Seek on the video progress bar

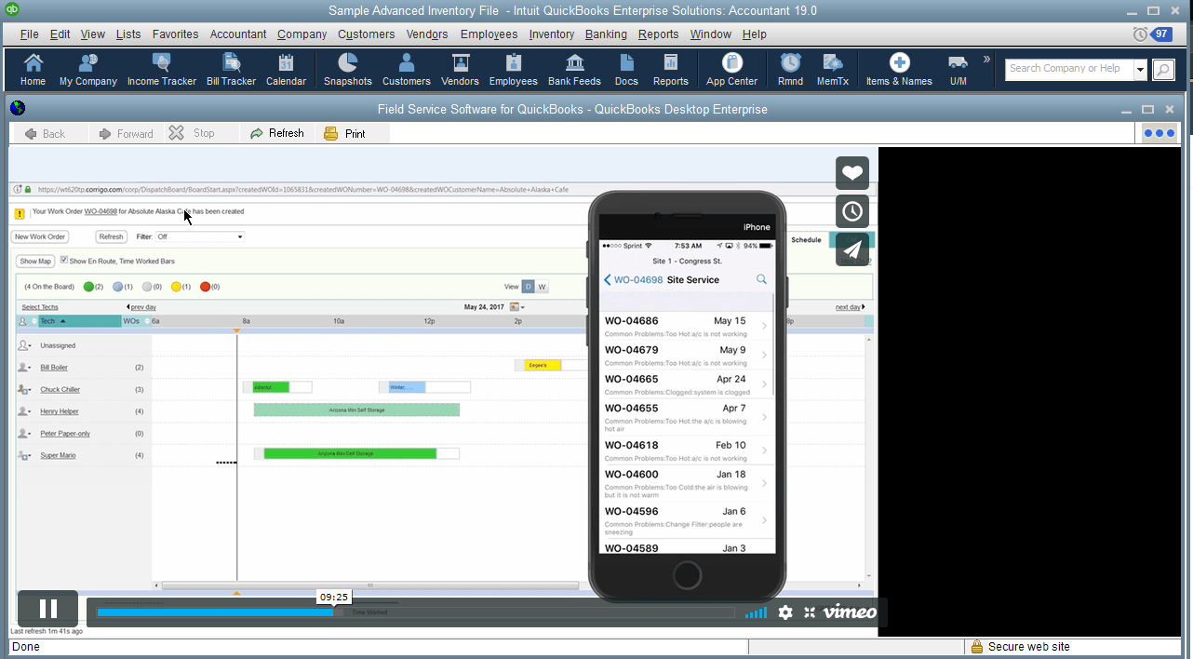[415, 612]
